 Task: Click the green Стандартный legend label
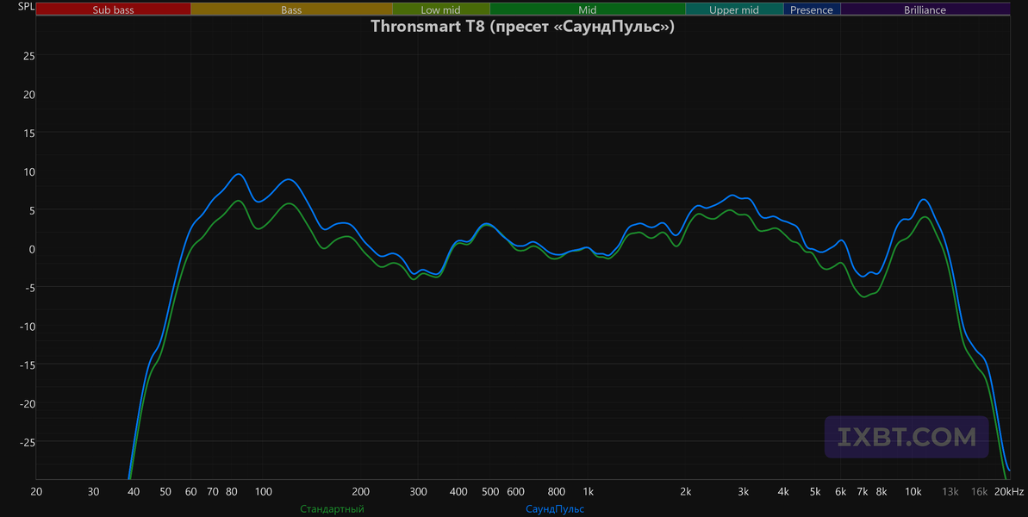pyautogui.click(x=332, y=509)
